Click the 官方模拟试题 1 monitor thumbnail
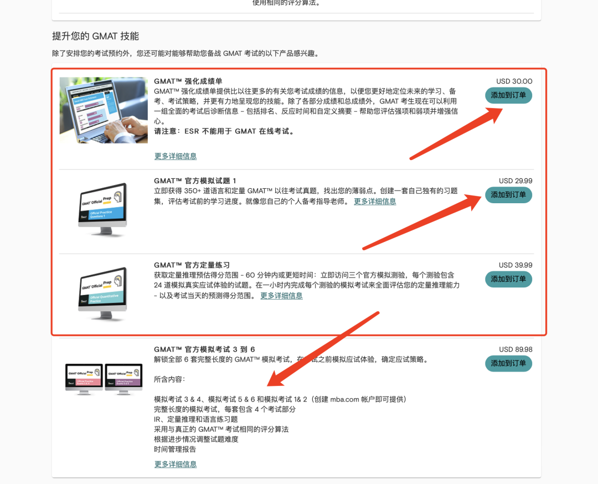Screen dimensions: 598x484 click(x=104, y=209)
